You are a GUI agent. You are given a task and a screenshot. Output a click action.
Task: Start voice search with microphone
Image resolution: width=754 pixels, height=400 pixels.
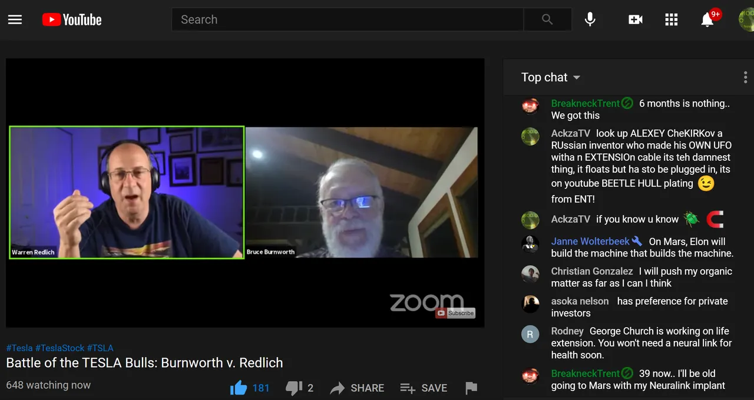tap(590, 19)
